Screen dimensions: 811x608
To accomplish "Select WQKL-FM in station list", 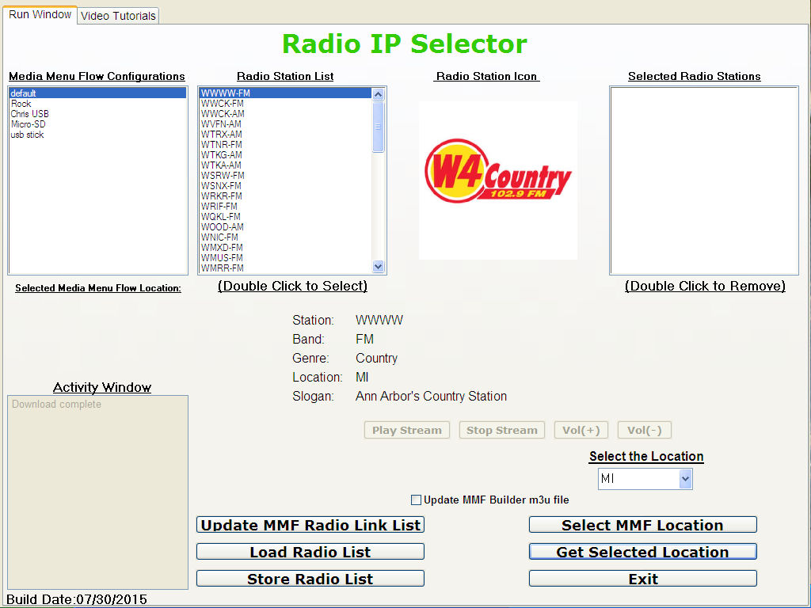I will [x=285, y=217].
